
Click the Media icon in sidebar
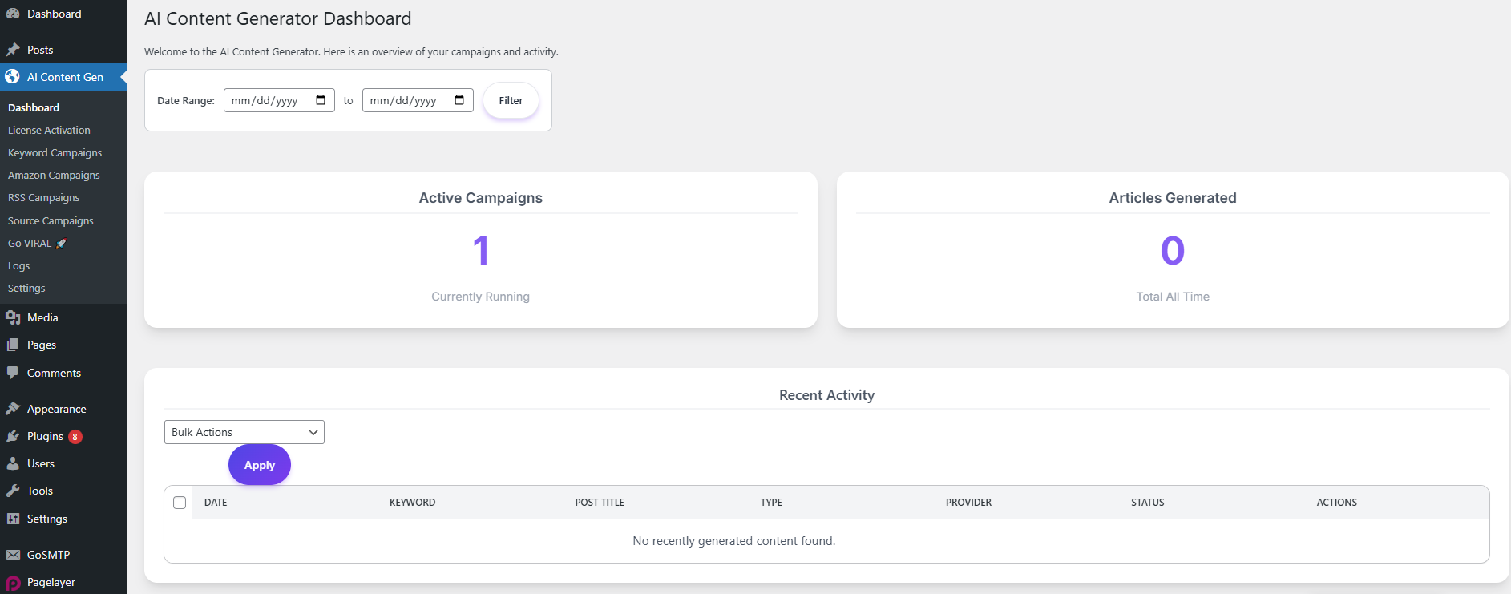[x=13, y=317]
